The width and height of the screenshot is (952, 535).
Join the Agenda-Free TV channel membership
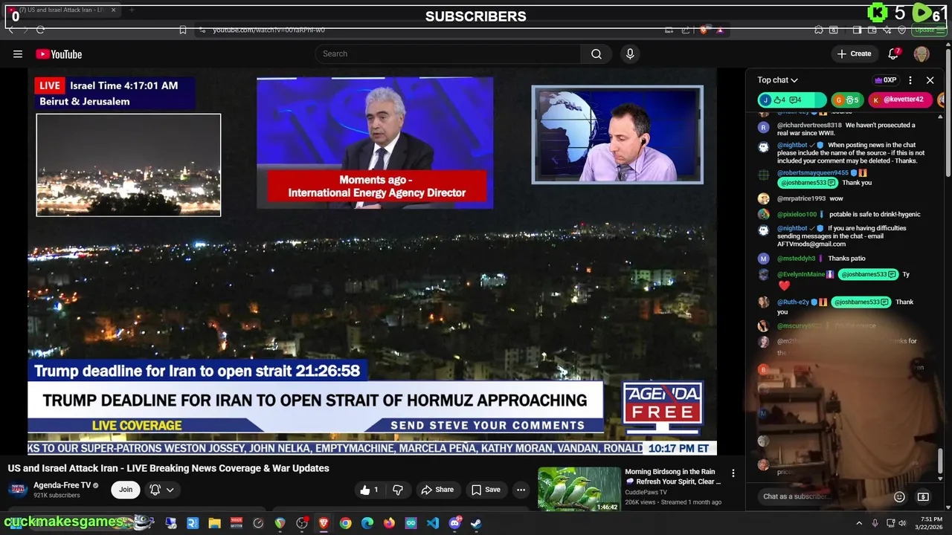tap(126, 490)
